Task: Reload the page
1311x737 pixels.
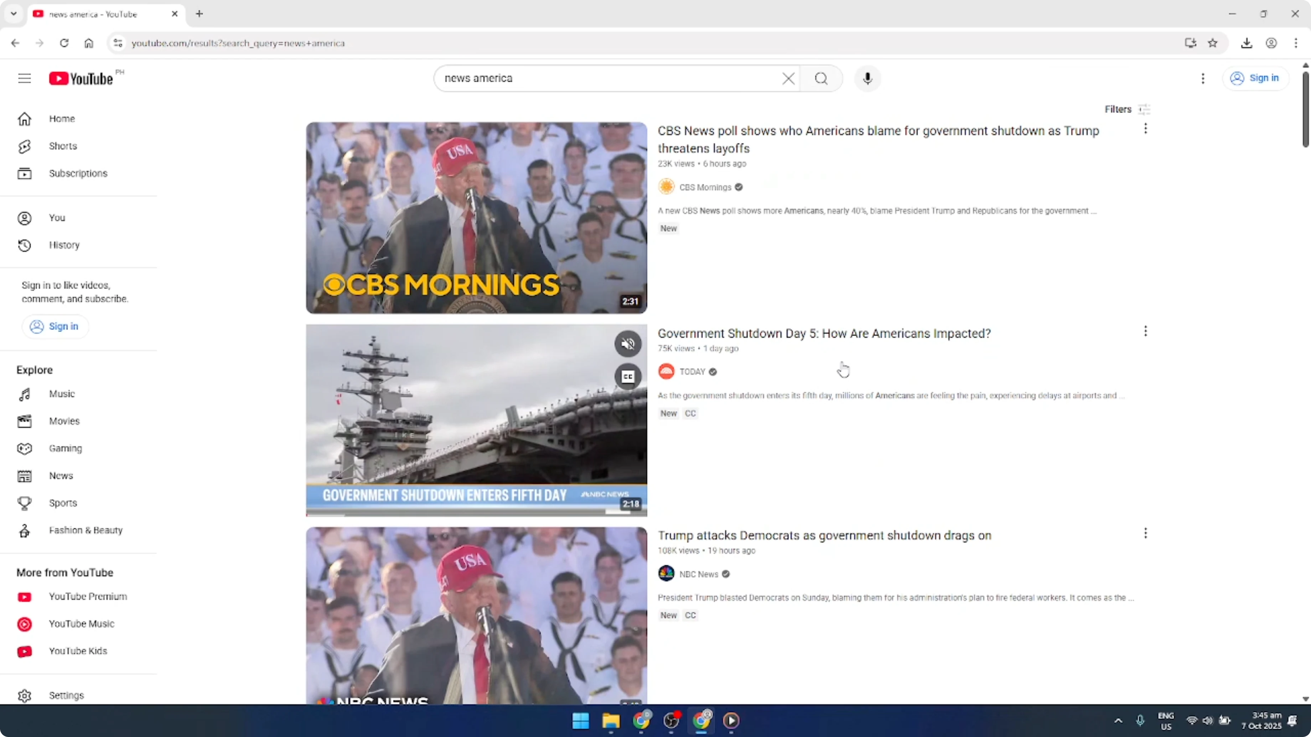Action: (64, 43)
